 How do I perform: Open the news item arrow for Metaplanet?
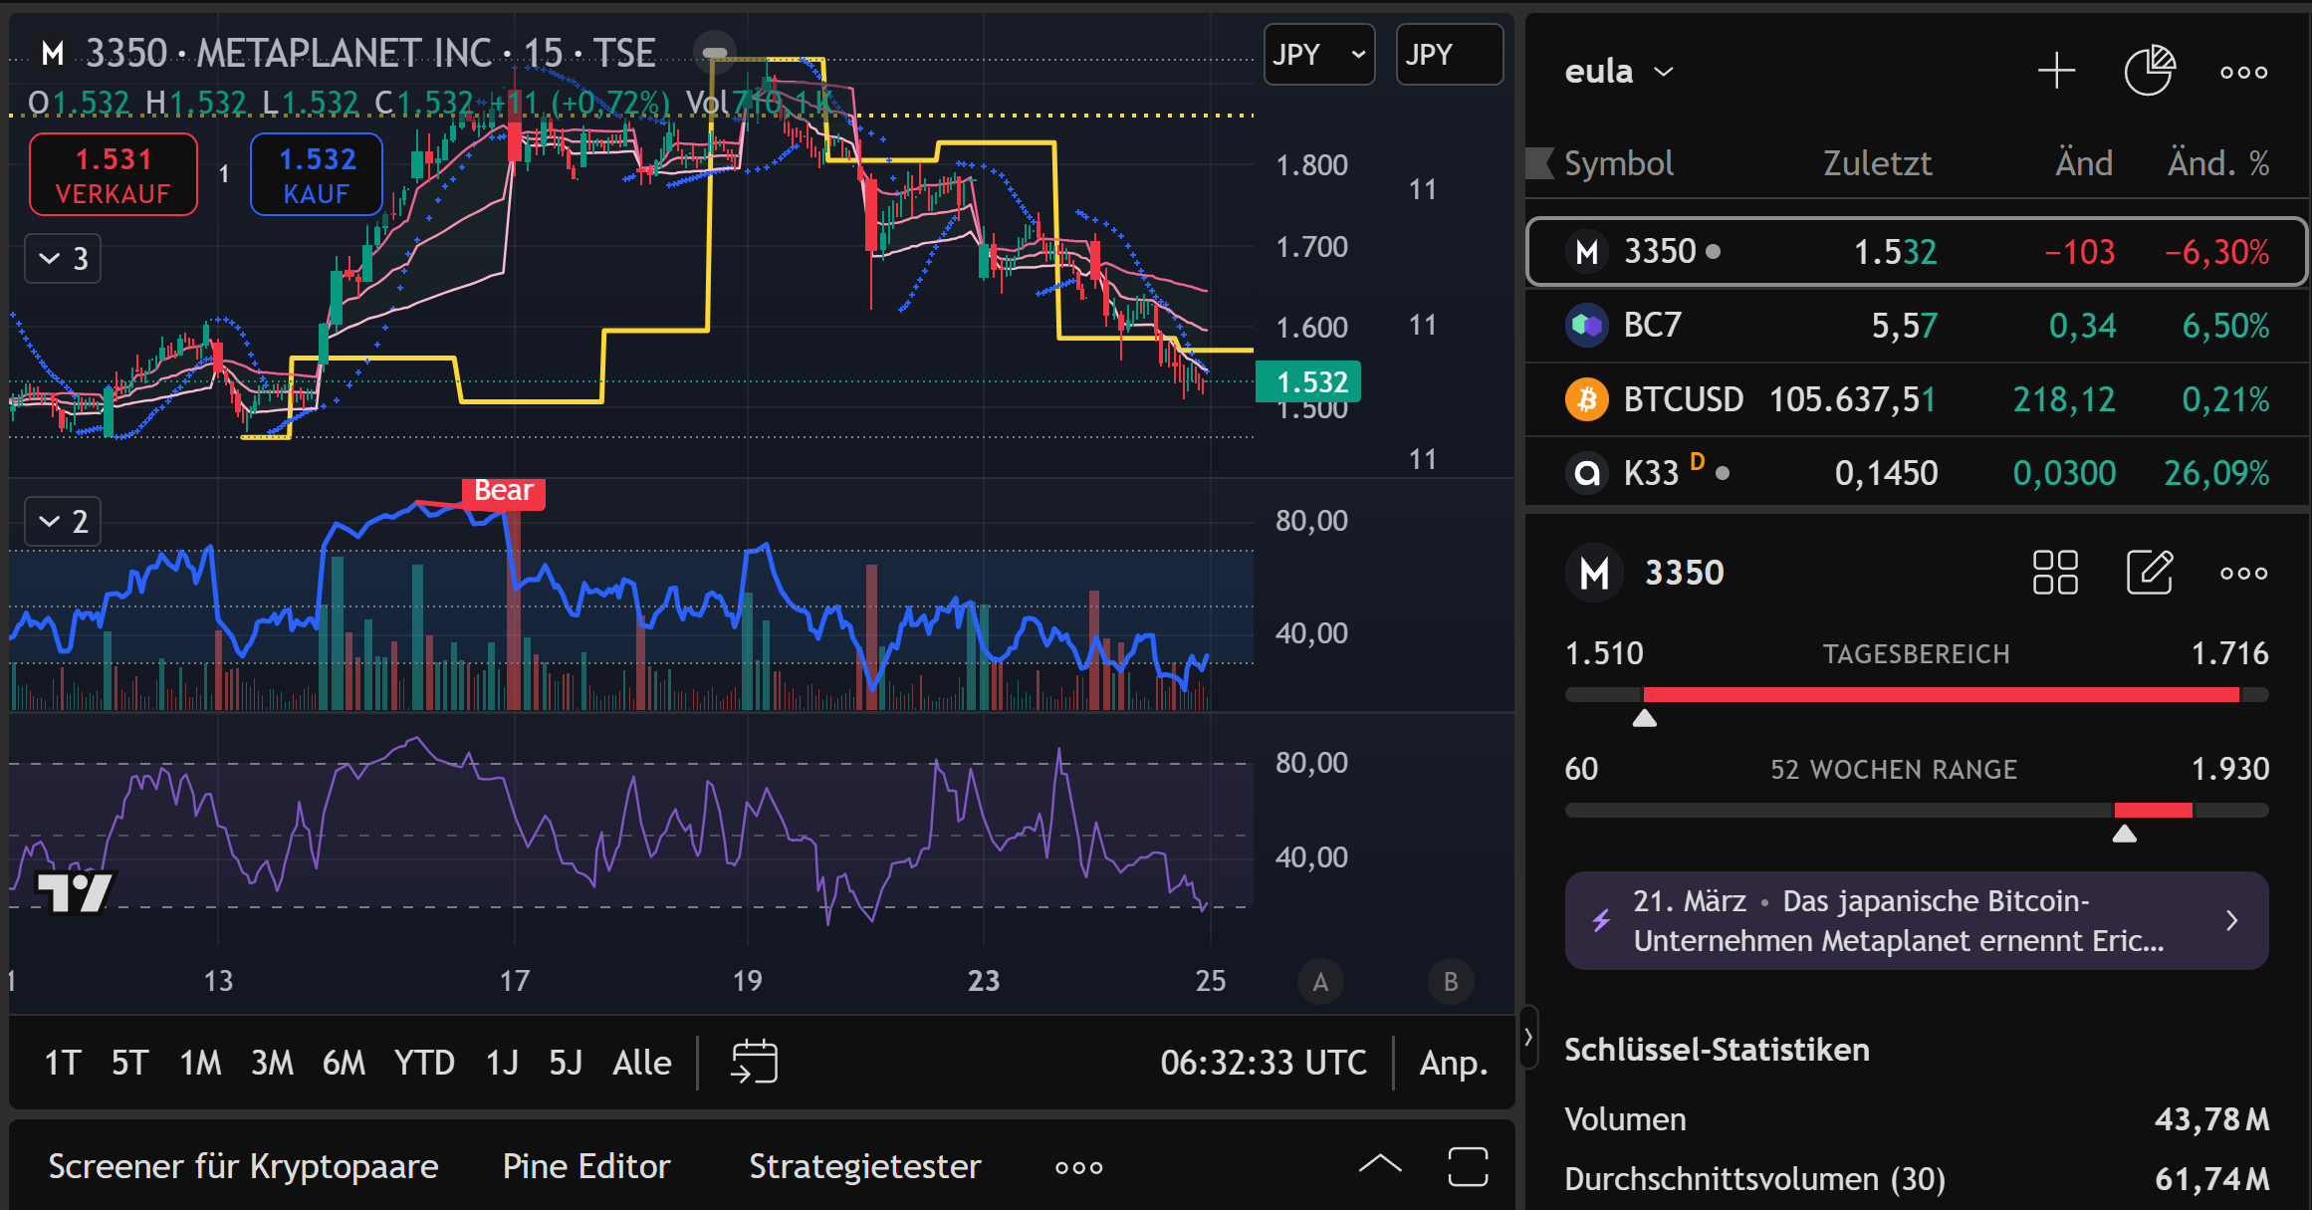click(2232, 920)
